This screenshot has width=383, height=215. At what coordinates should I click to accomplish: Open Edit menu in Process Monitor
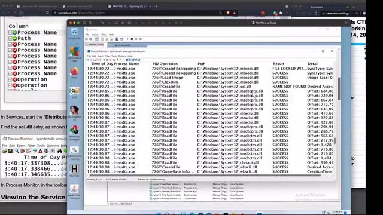coord(94,56)
